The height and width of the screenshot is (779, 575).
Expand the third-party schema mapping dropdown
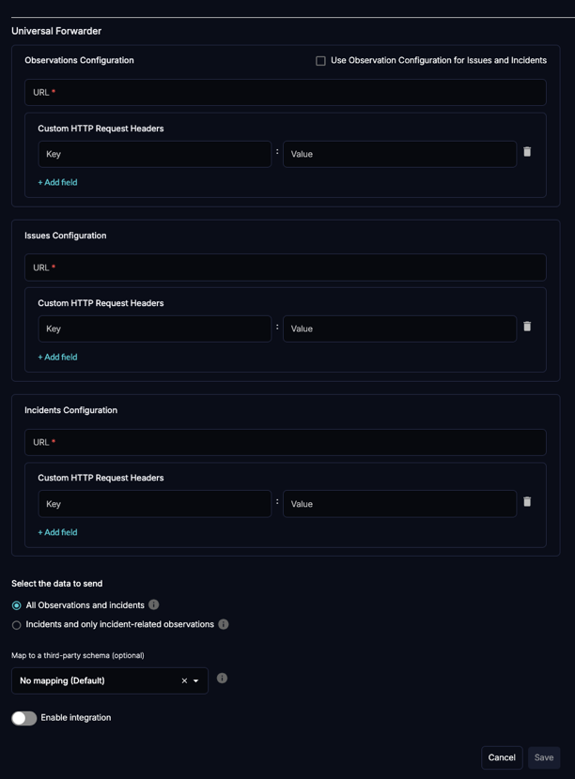click(196, 680)
